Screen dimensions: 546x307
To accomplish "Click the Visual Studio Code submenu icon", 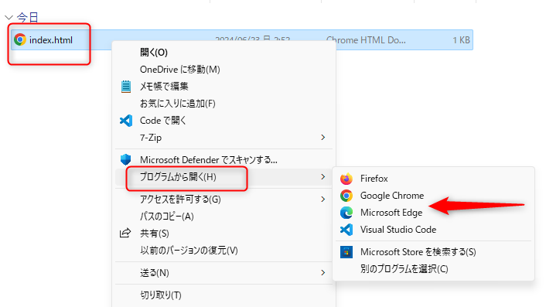I will coord(346,230).
